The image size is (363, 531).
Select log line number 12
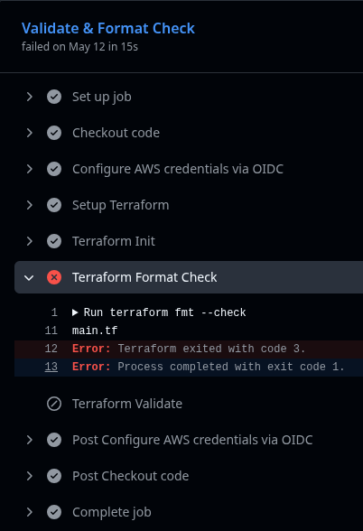coord(51,349)
